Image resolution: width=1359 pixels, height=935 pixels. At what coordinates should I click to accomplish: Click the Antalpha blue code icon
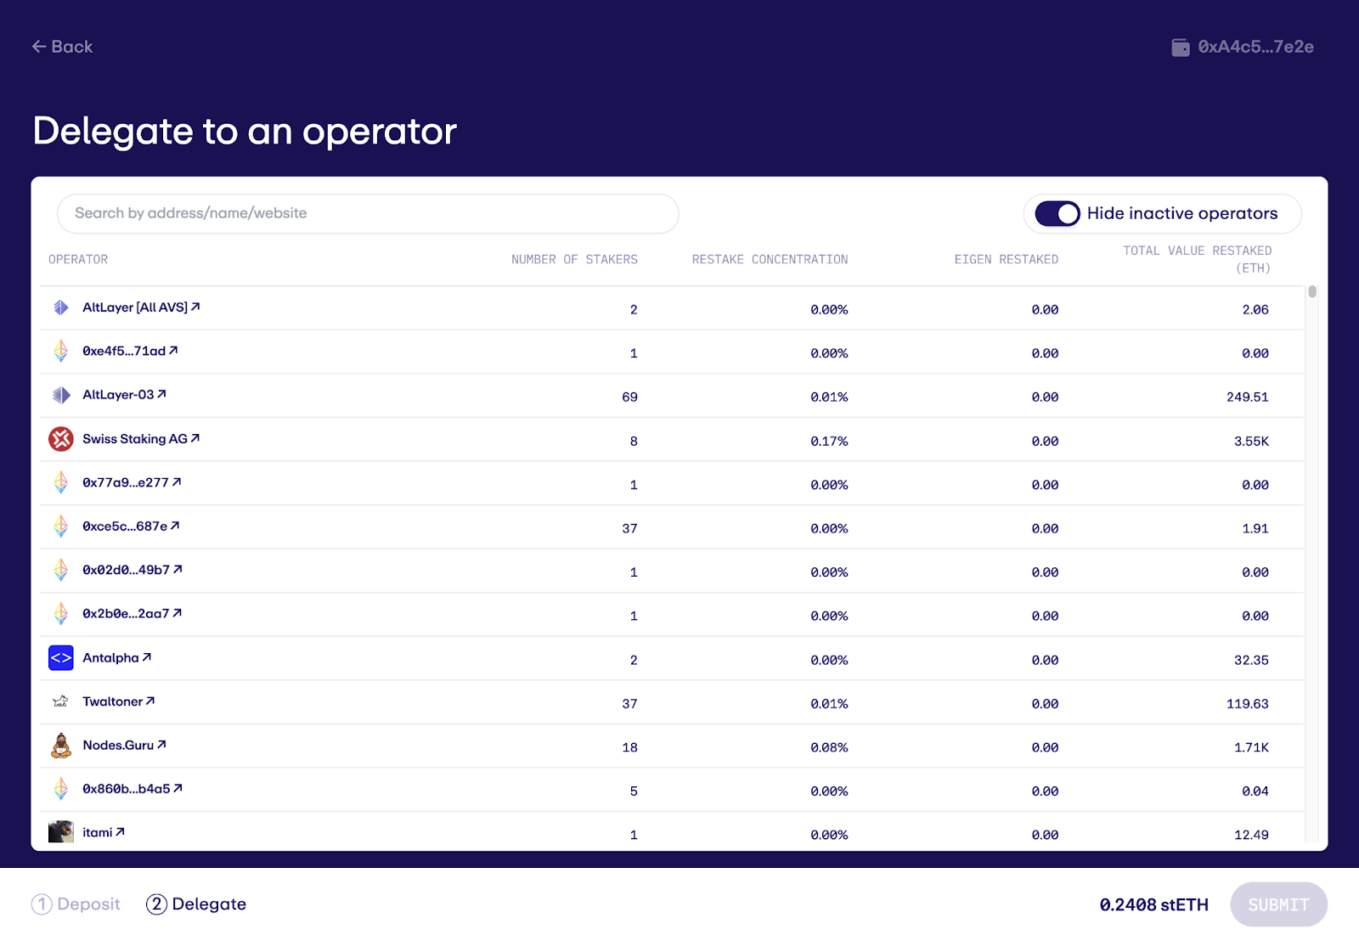[x=61, y=658]
